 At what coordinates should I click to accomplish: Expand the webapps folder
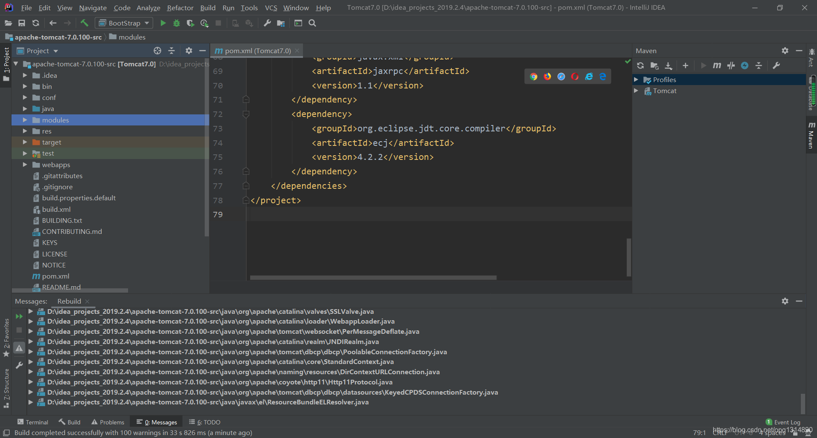25,165
